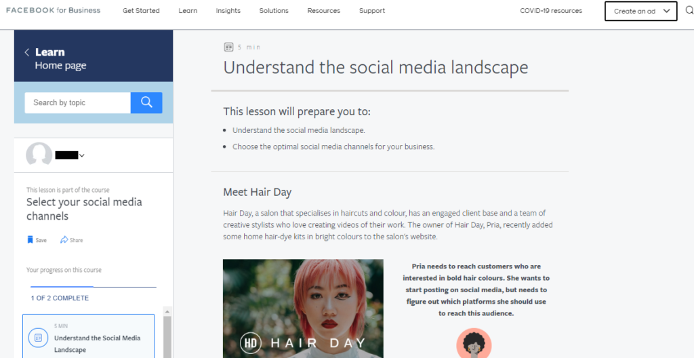Click the Share arrow icon
Viewport: 694px width, 358px height.
coord(64,240)
